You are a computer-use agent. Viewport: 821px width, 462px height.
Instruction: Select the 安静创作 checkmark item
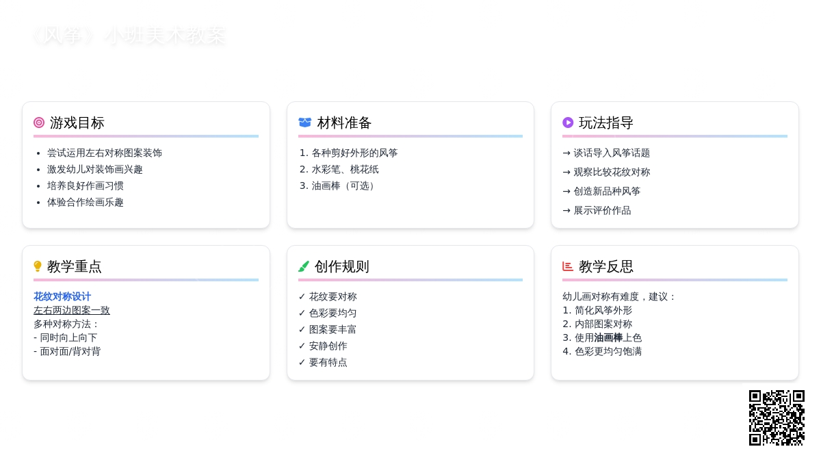(323, 346)
